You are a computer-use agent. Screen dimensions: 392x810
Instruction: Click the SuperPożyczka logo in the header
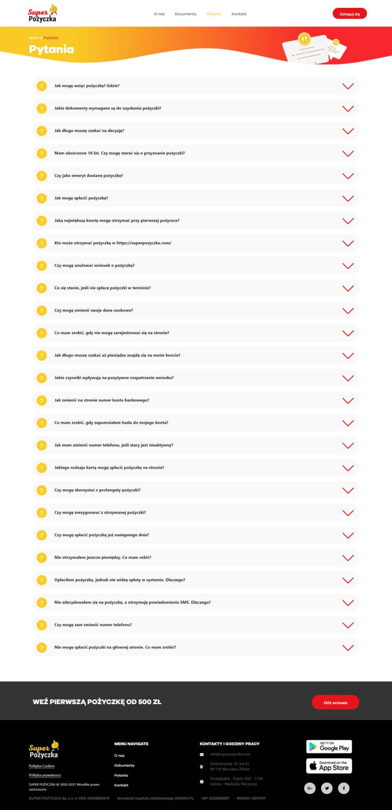(42, 13)
